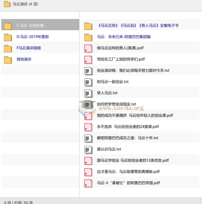Select 永不放弃 马云给创业者的24堂课.pdf
This screenshot has width=202, height=204.
pos(128,127)
